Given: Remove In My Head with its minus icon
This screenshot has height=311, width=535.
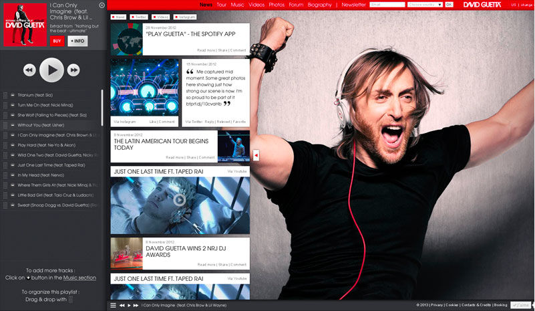Looking at the screenshot, I should coord(13,175).
